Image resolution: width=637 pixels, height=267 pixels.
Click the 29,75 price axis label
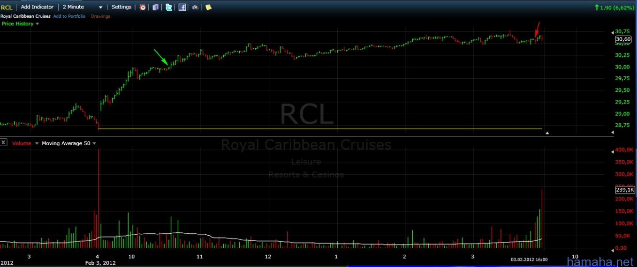622,79
